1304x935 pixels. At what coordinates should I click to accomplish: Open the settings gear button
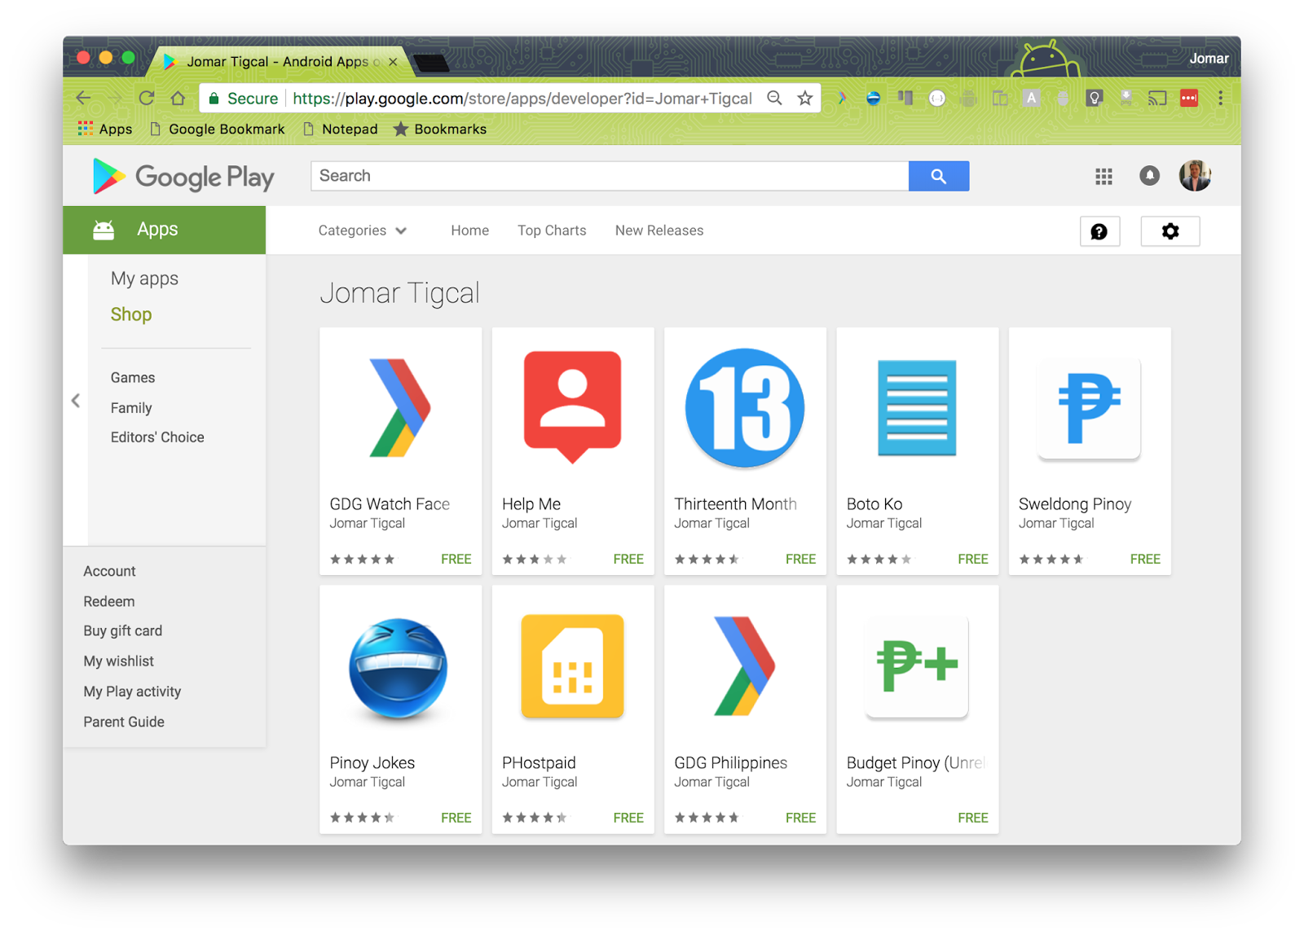[1170, 231]
